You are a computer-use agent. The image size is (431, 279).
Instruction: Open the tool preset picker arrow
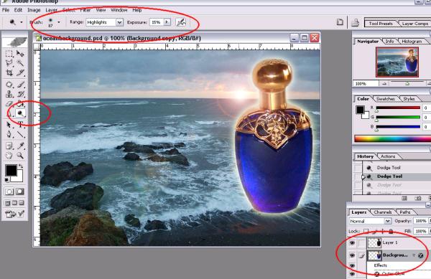coord(22,22)
